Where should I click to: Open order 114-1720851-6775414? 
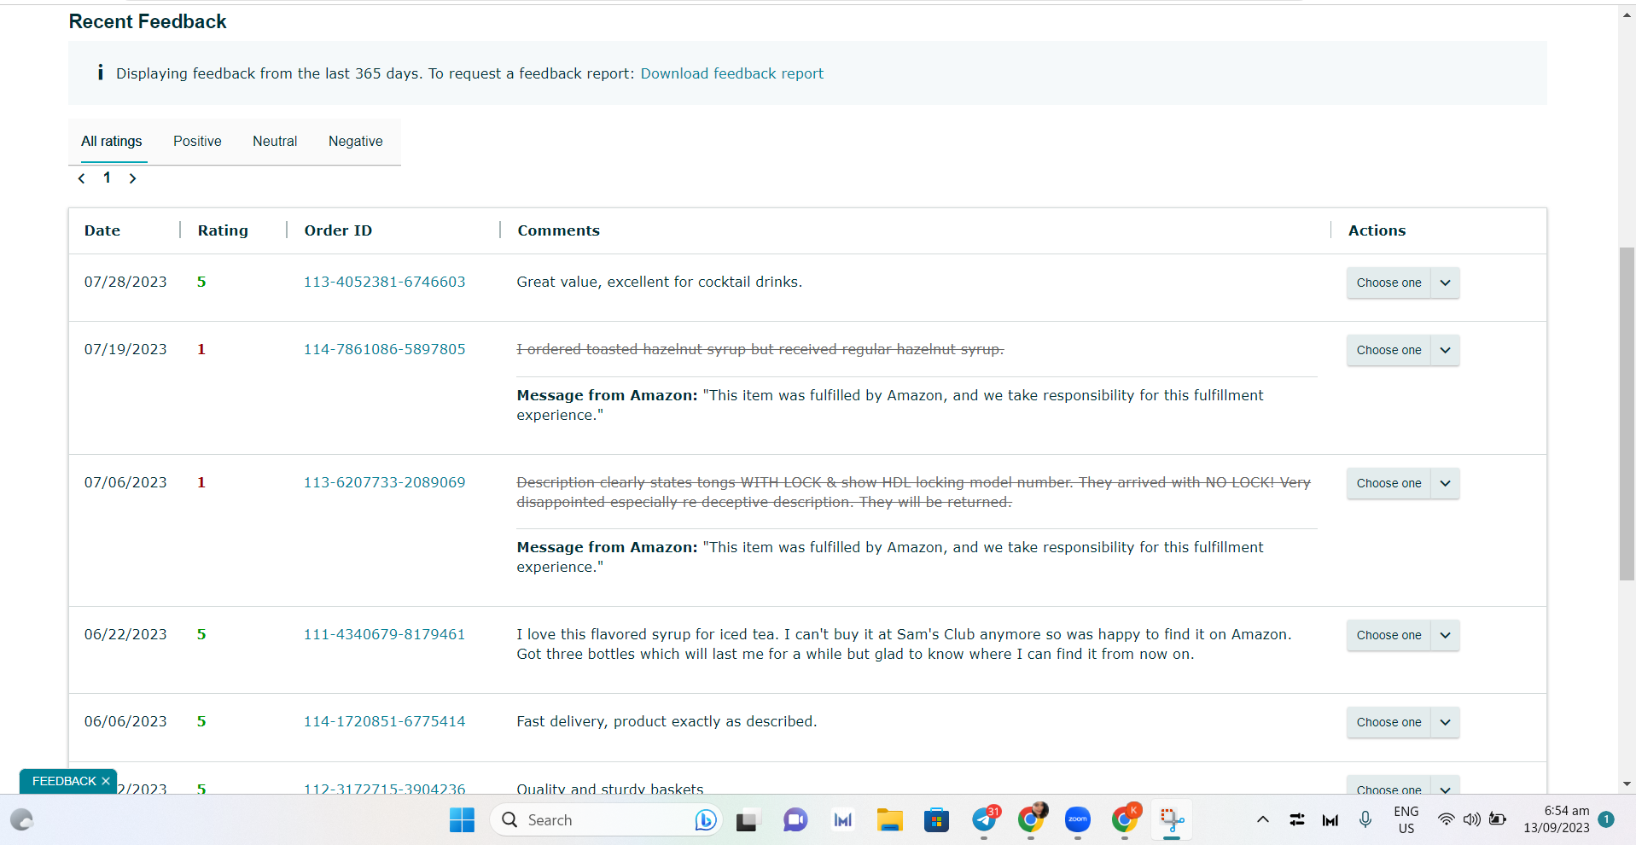coord(385,721)
